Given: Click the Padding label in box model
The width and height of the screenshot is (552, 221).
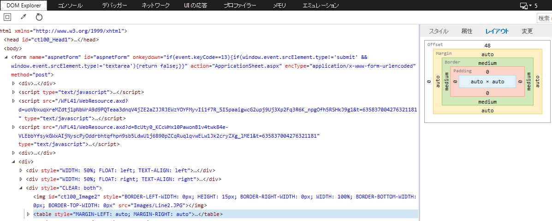Looking at the screenshot, I should (462, 70).
